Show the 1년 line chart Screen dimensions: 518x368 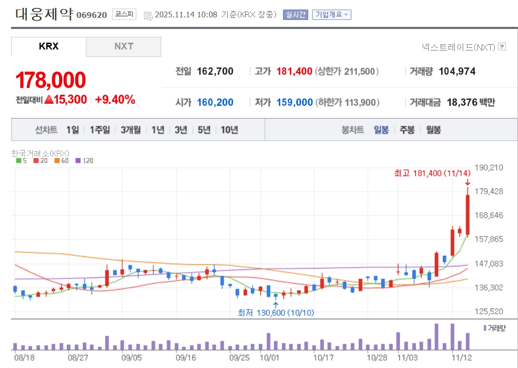pyautogui.click(x=158, y=130)
